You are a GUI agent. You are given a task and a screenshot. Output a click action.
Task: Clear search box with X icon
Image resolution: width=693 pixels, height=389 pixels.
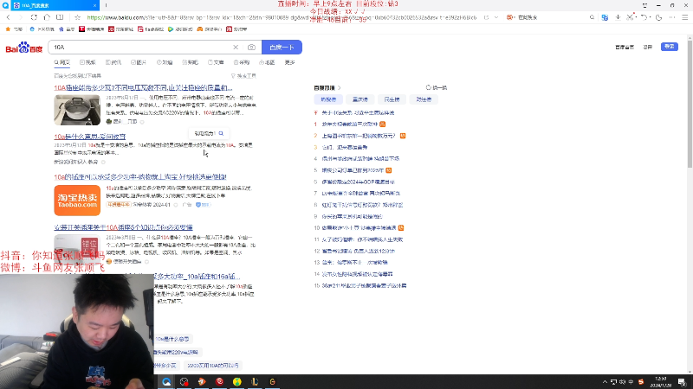point(236,48)
